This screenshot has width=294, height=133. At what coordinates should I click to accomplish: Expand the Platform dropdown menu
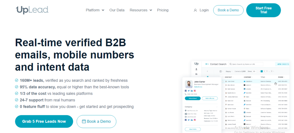95,10
